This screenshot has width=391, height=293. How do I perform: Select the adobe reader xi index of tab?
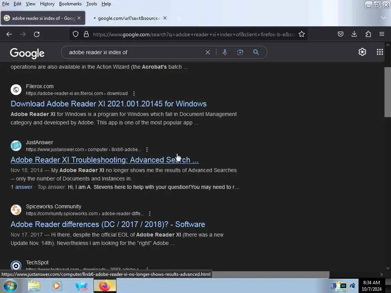43,18
